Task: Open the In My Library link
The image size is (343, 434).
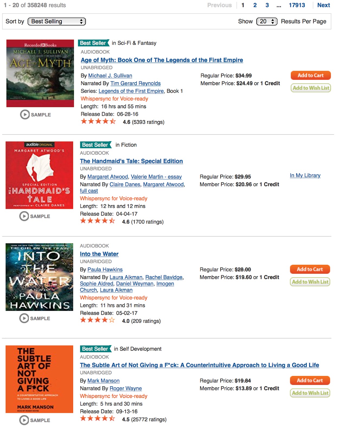Action: point(305,175)
